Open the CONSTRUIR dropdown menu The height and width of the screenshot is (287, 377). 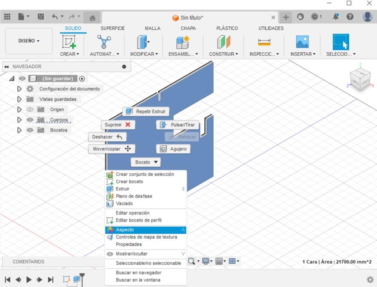(223, 54)
